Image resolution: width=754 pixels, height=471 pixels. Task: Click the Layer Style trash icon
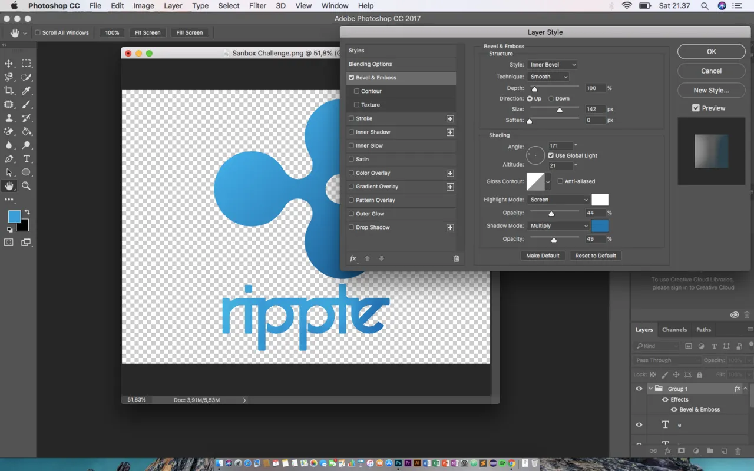point(456,258)
